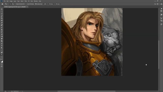Go to the Home screen
163x92 pixels.
(x=2, y=4)
